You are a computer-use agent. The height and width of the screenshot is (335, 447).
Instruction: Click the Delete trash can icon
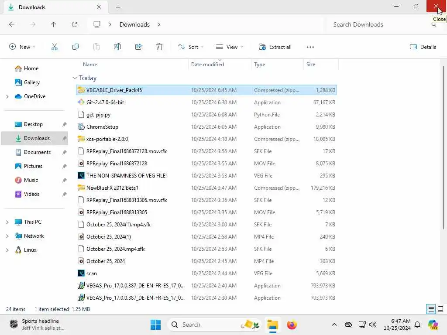click(159, 47)
